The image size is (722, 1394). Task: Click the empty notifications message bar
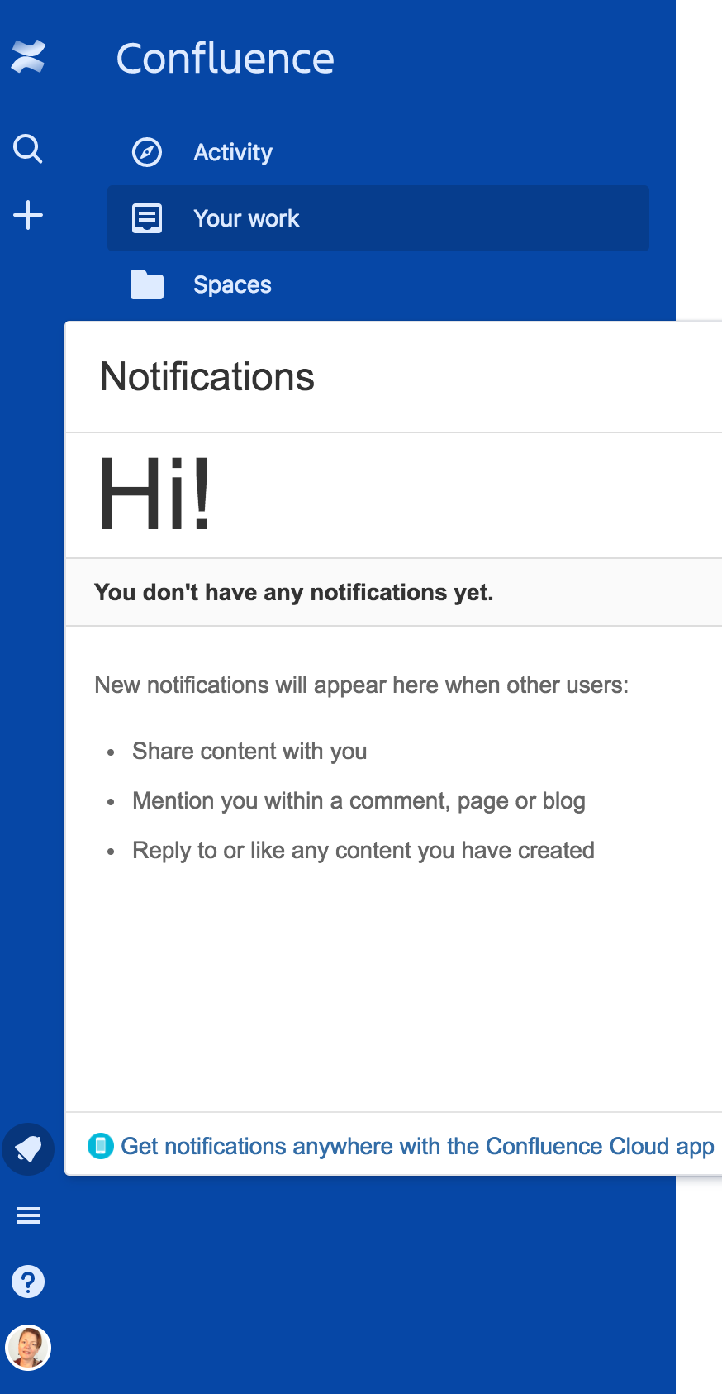pos(294,592)
